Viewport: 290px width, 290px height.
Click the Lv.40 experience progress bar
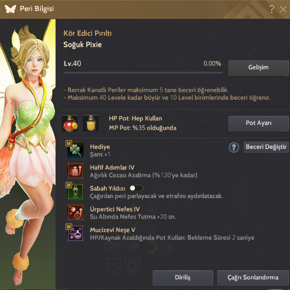[143, 73]
